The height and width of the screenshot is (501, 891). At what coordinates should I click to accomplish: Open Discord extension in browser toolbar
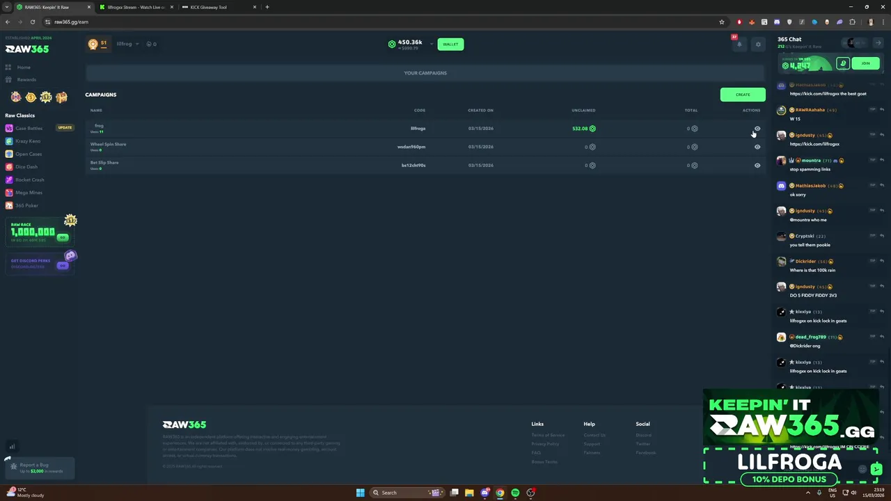tap(777, 22)
